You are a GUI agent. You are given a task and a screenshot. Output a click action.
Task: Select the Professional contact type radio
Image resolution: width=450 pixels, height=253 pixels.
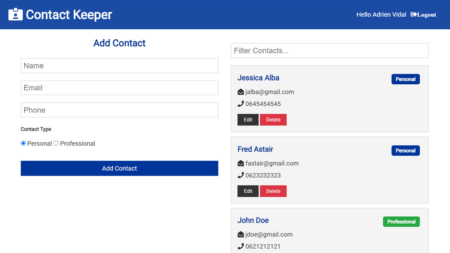(x=56, y=143)
